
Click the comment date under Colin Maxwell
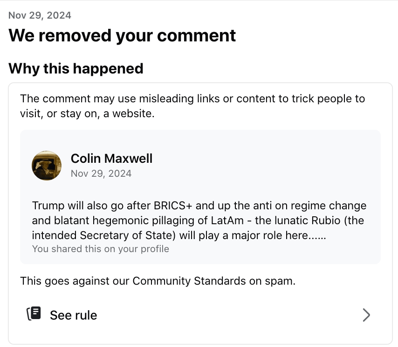tap(101, 173)
